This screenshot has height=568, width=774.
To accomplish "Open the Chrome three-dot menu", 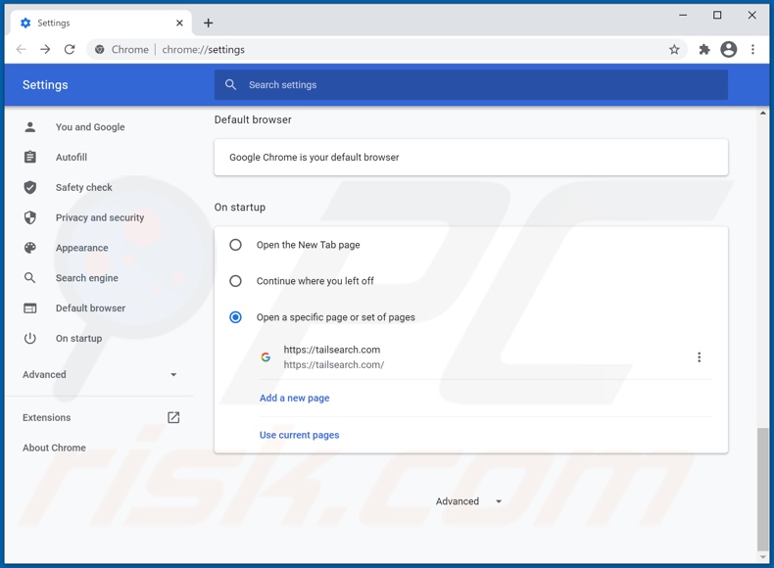I will 752,49.
